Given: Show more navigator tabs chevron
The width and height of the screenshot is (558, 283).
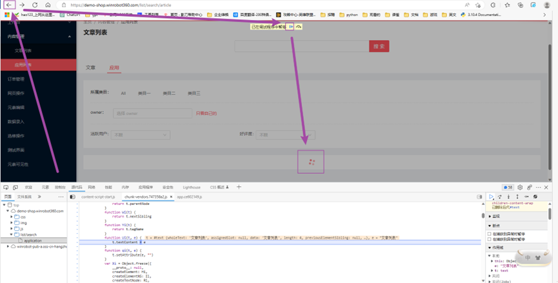Looking at the screenshot, I should tap(39, 197).
